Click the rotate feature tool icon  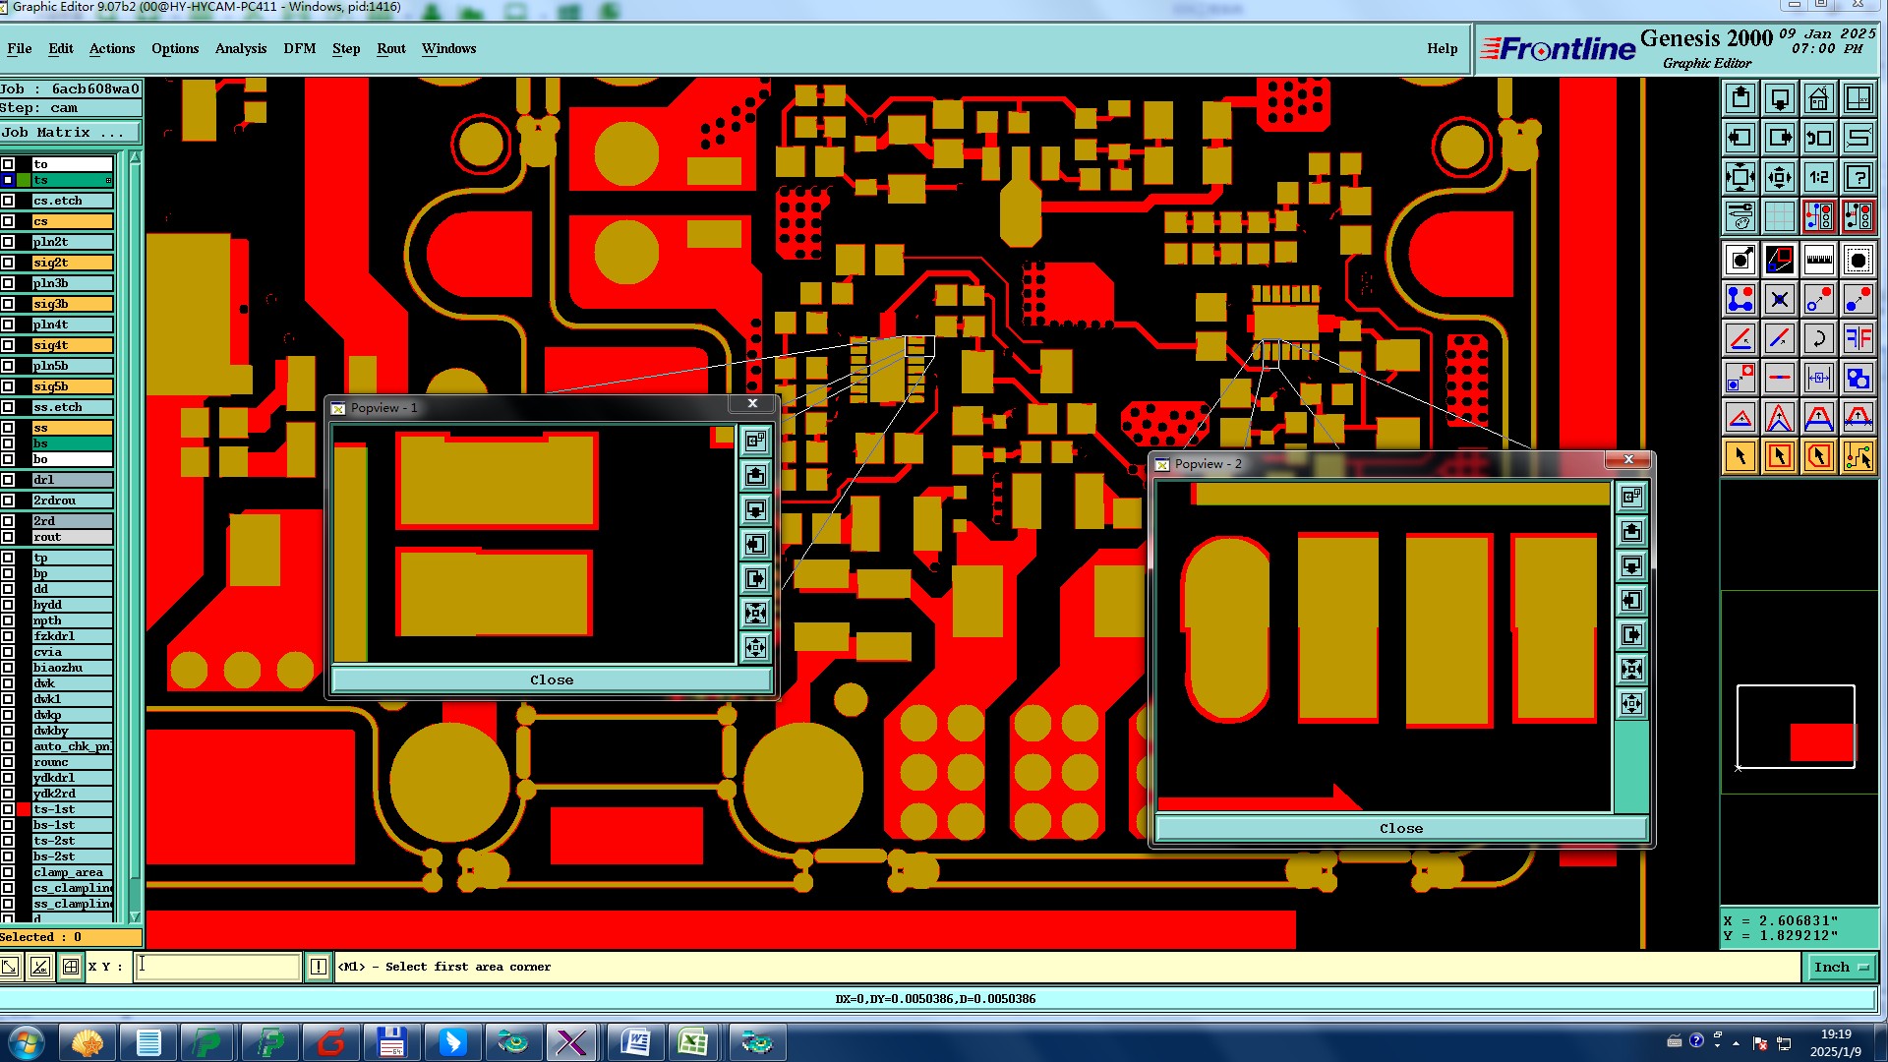point(1818,338)
